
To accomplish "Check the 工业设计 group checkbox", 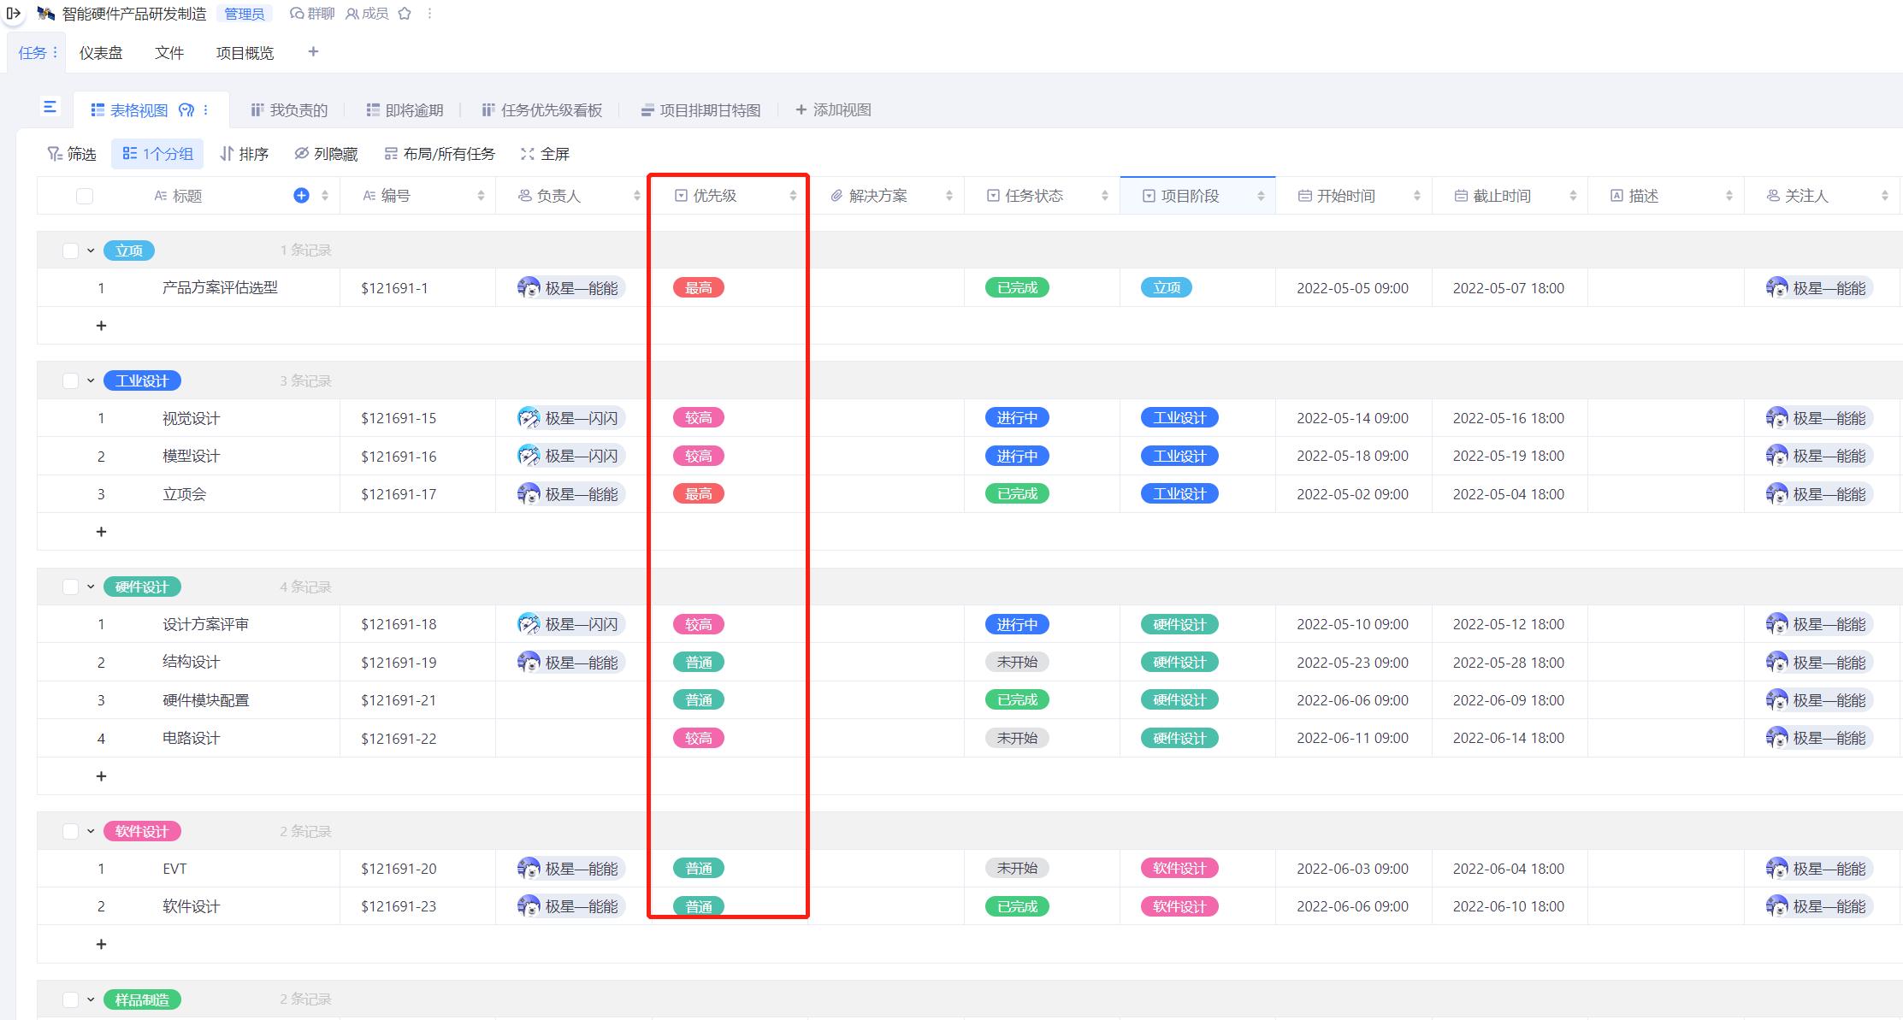I will pos(71,380).
